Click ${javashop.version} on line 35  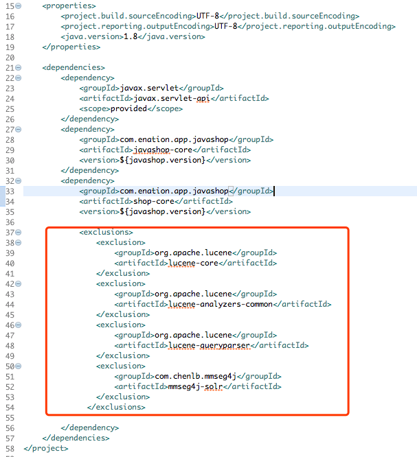coord(163,211)
